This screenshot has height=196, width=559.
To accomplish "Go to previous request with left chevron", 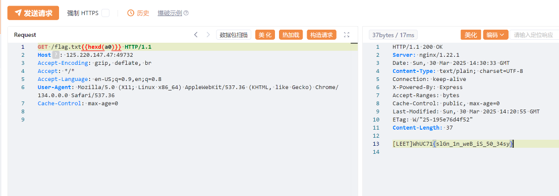I will [x=196, y=35].
